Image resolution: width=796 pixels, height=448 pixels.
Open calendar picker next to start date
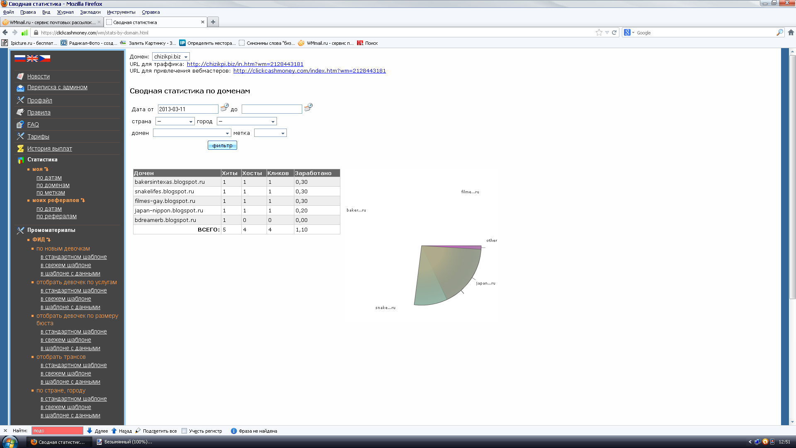pyautogui.click(x=224, y=107)
